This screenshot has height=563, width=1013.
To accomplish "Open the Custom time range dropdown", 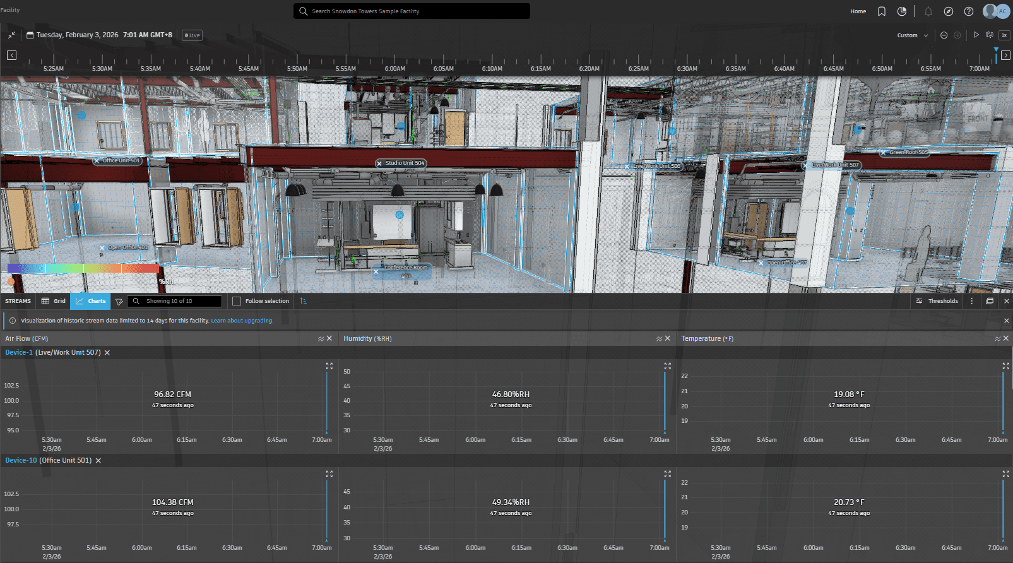I will click(912, 35).
